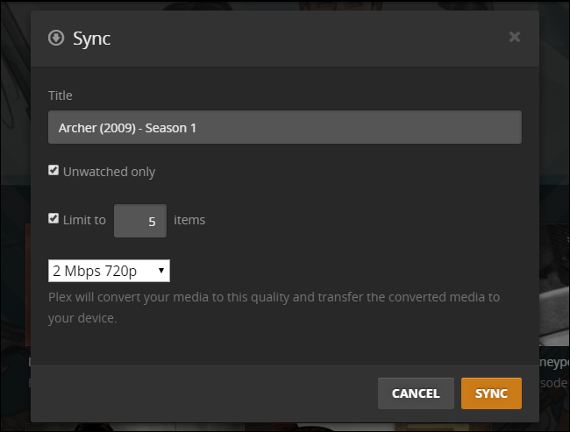570x432 pixels.
Task: Click the "items" label after the count
Action: tap(189, 220)
